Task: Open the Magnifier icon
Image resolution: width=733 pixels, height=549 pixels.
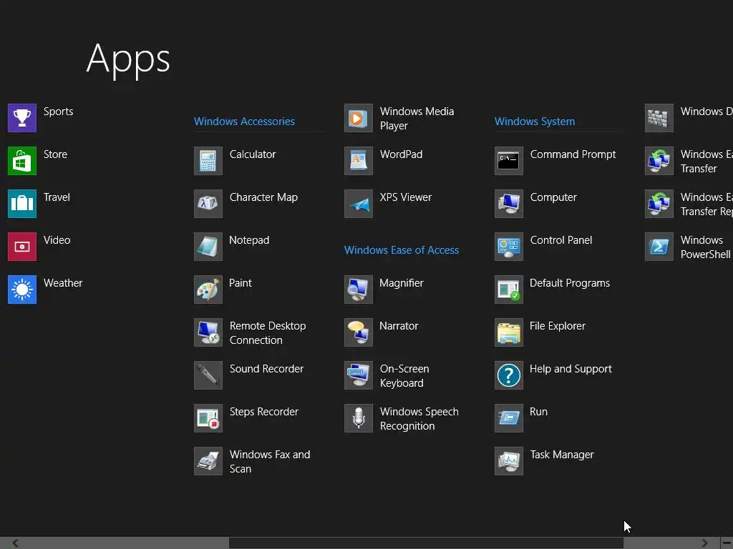Action: tap(359, 290)
